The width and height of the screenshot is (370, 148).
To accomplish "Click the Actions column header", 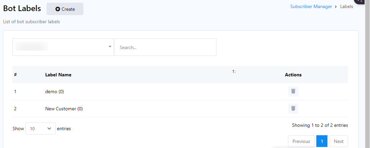I will [x=293, y=75].
